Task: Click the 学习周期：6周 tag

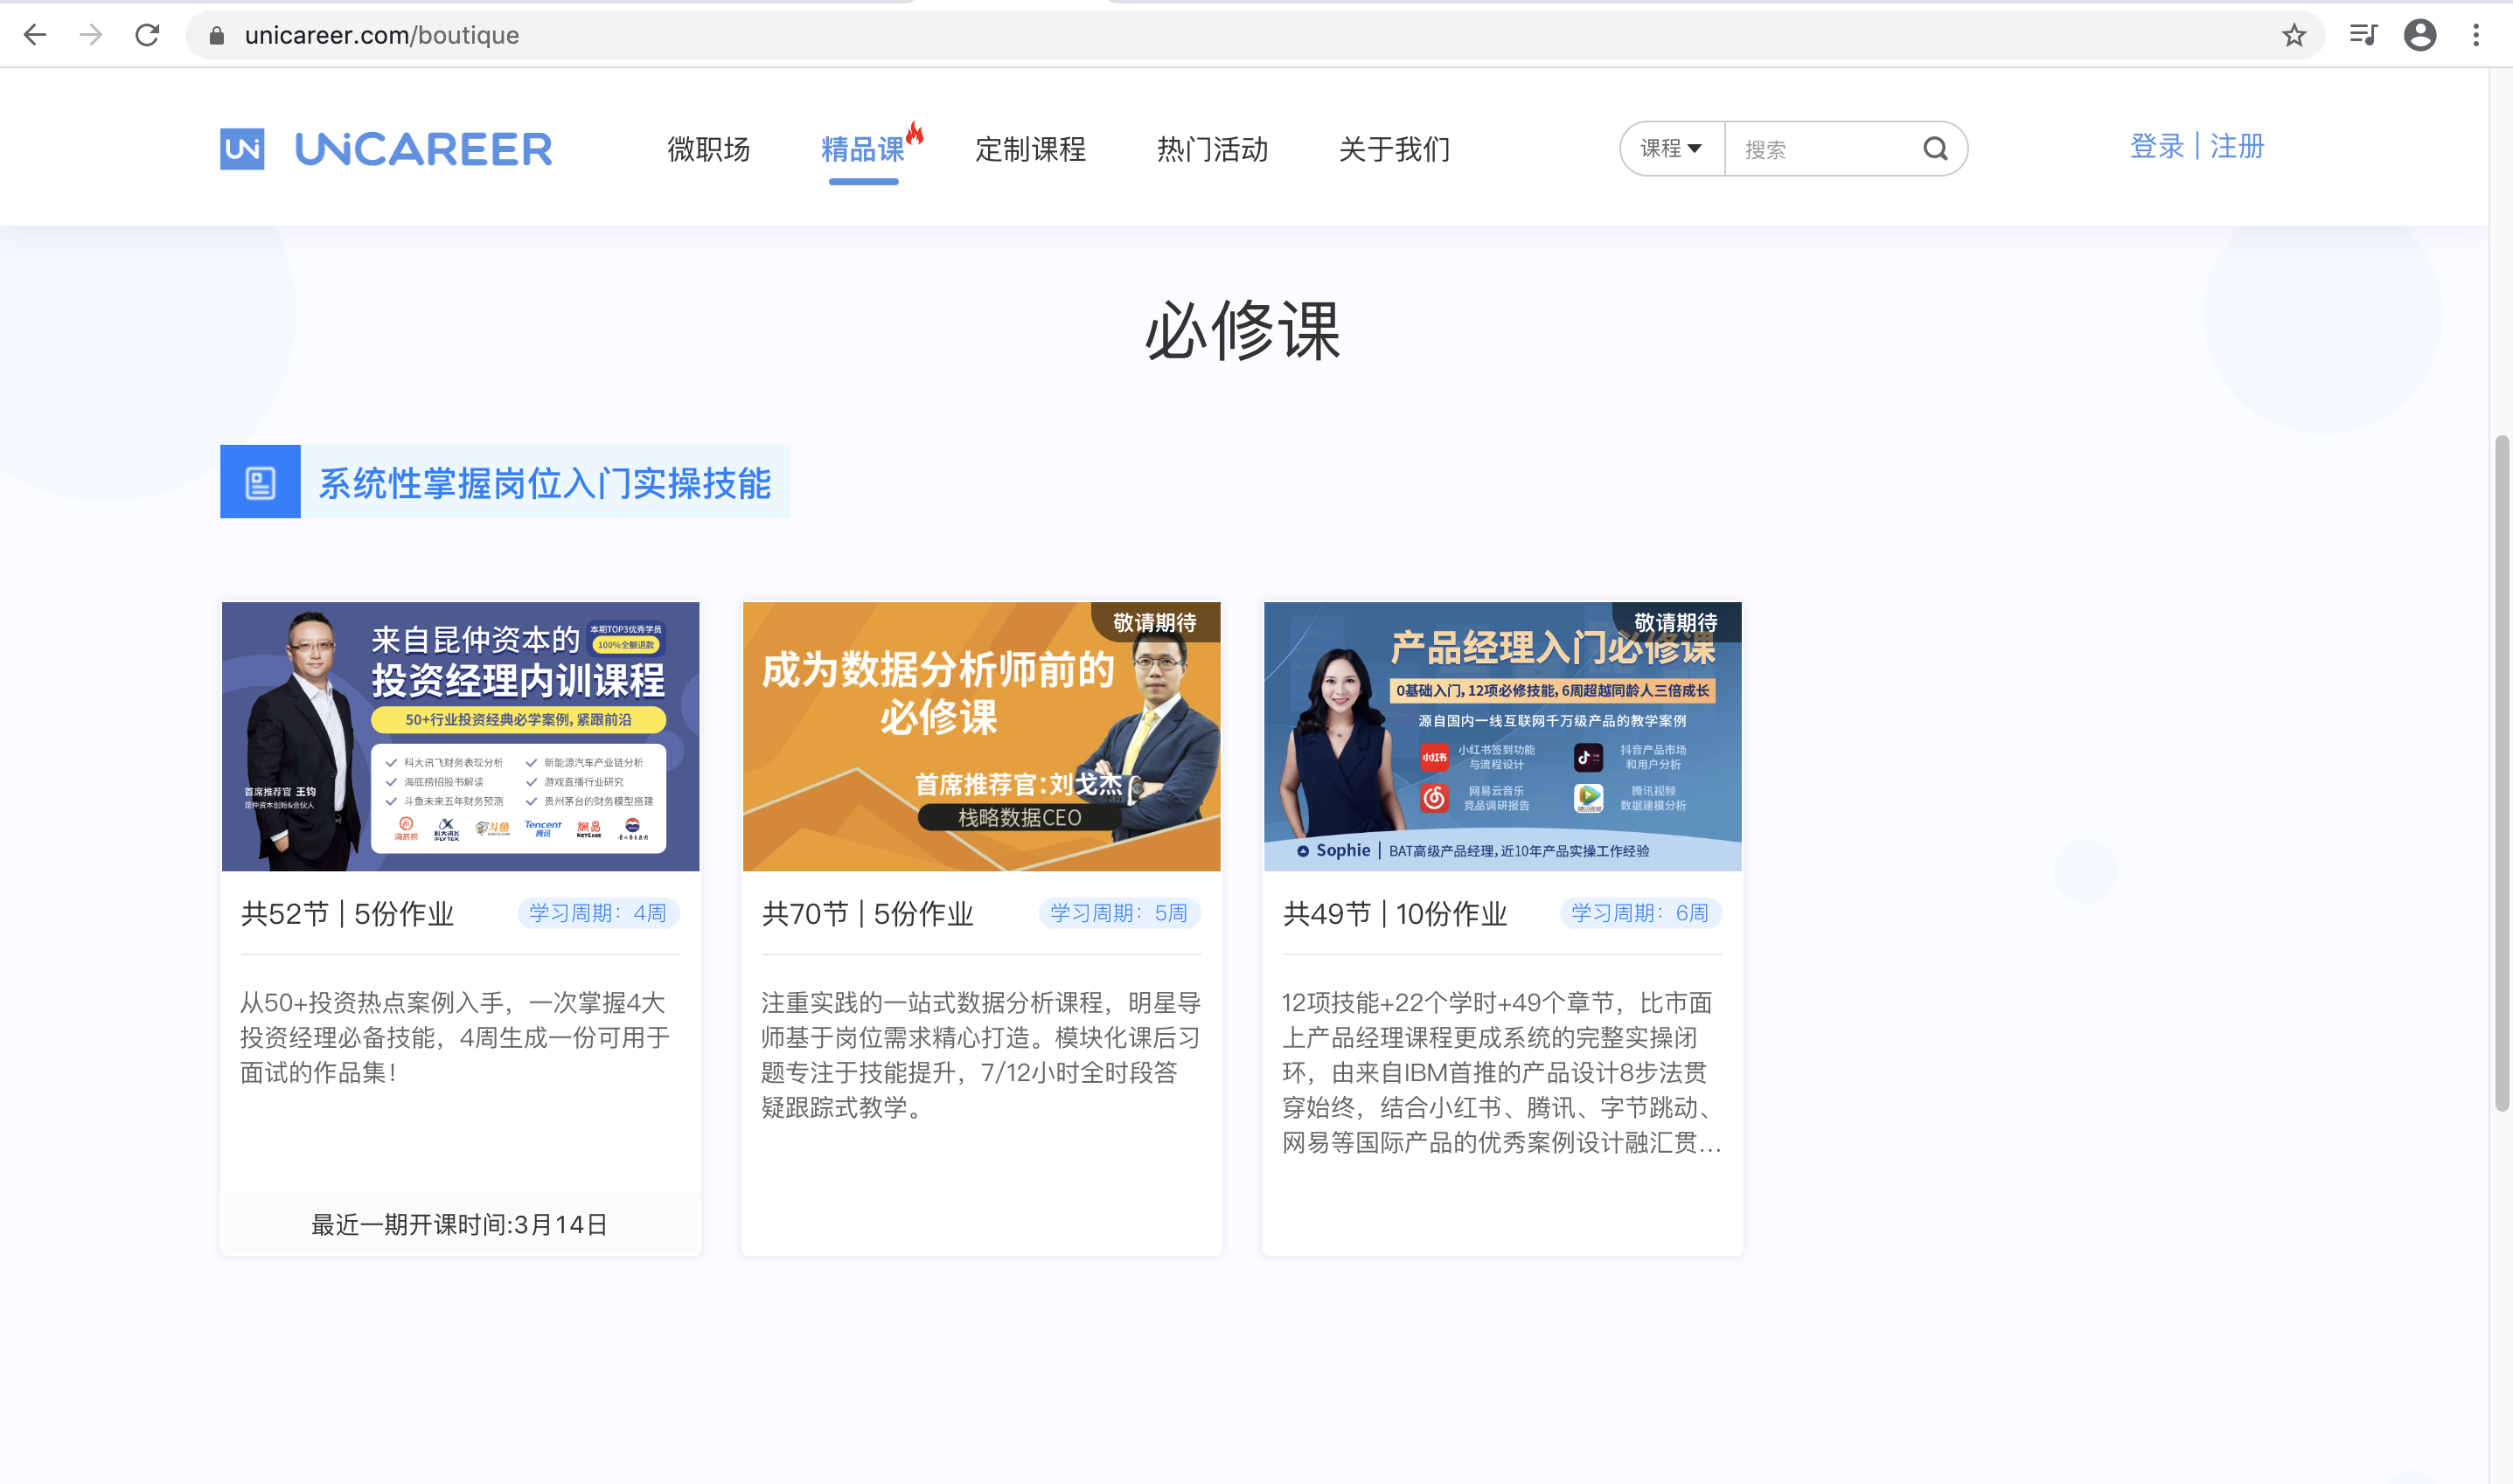Action: (1640, 913)
